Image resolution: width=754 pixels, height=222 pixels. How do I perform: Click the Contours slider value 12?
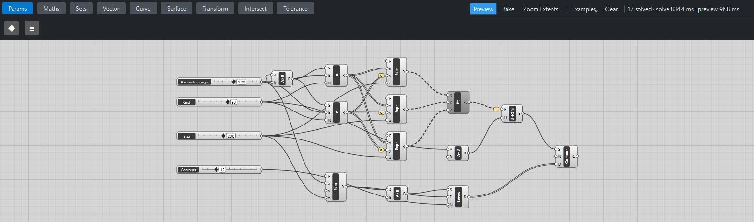[x=222, y=170]
